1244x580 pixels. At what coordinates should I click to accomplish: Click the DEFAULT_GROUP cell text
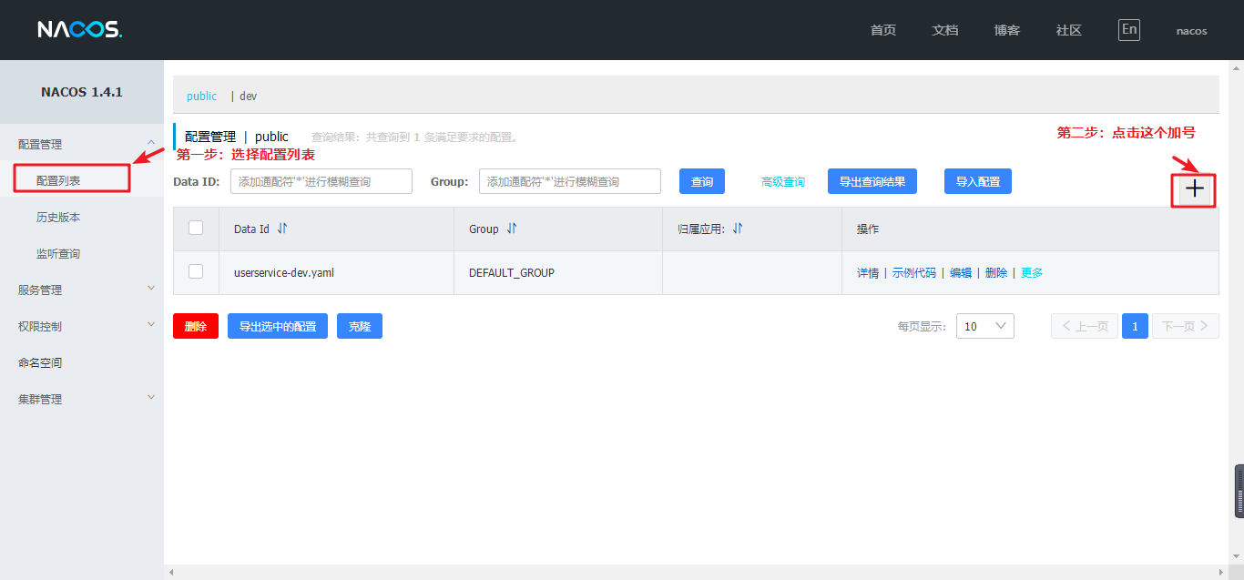click(512, 272)
